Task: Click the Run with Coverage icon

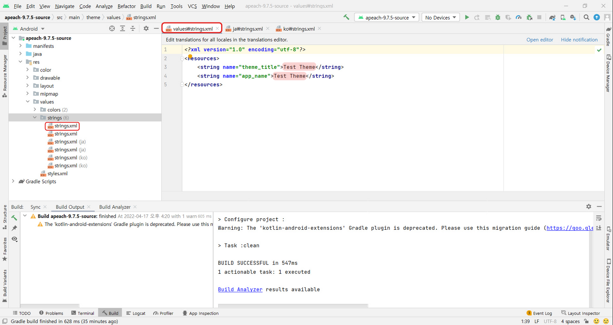Action: [508, 17]
